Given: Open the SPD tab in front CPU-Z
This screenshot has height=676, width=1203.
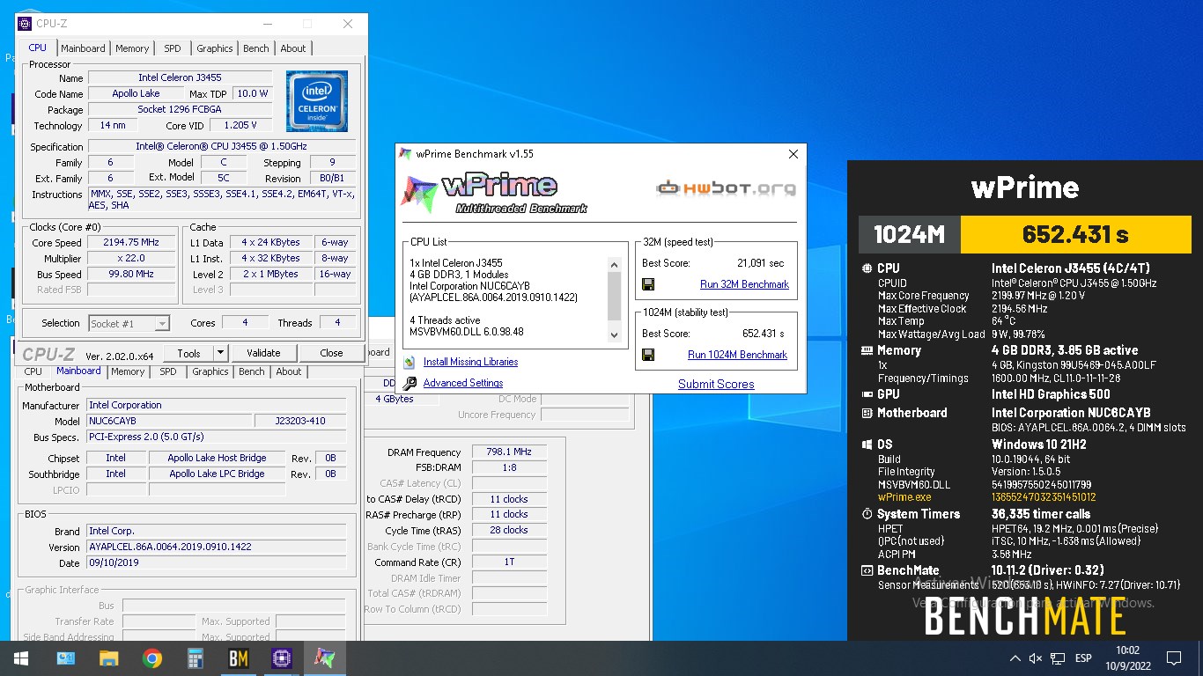Looking at the screenshot, I should tap(173, 48).
